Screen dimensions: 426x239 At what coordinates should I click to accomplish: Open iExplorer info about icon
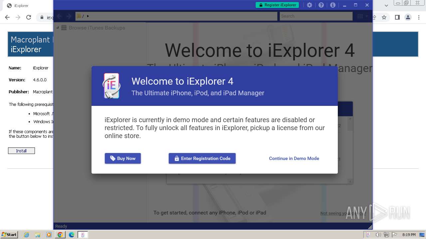pos(333,5)
